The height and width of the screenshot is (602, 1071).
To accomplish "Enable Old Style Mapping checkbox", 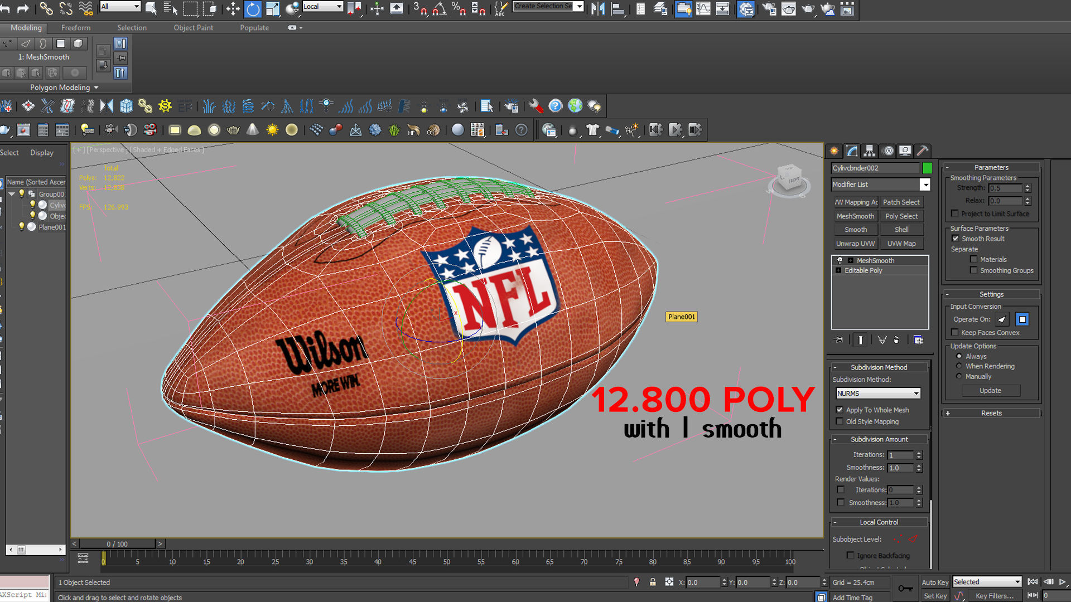I will point(840,421).
